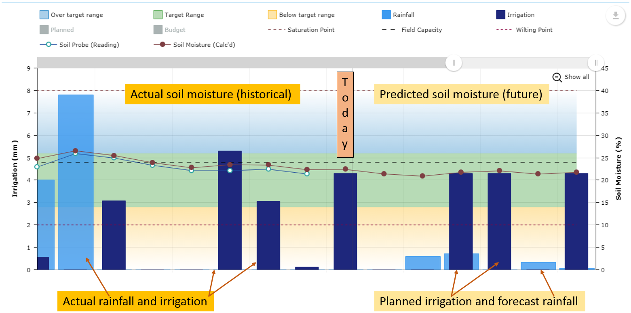Click the Show all link
The width and height of the screenshot is (631, 313).
[578, 77]
